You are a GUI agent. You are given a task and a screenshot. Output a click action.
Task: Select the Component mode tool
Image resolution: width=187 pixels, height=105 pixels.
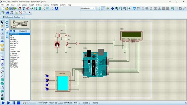[2, 26]
